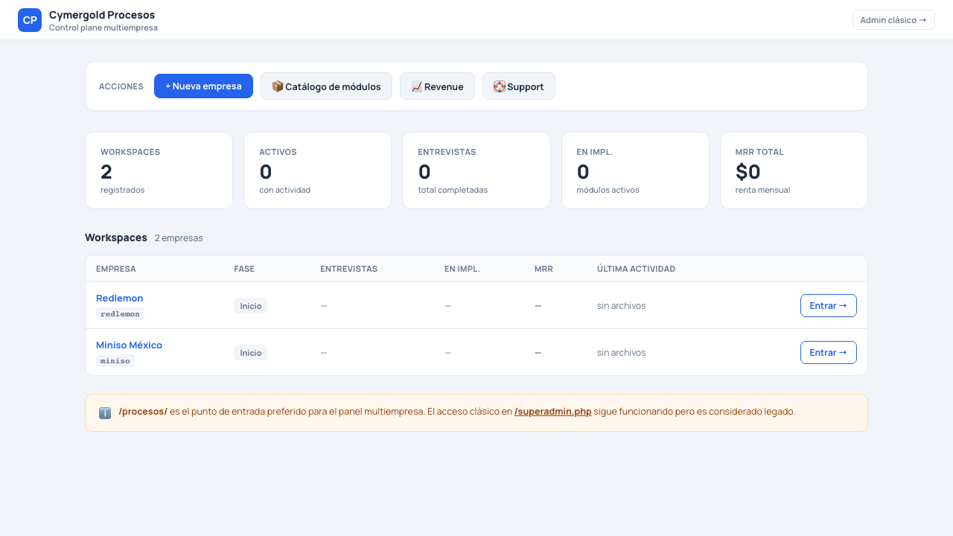Screen dimensions: 953x536
Task: Click the Empresa column header
Action: click(116, 269)
